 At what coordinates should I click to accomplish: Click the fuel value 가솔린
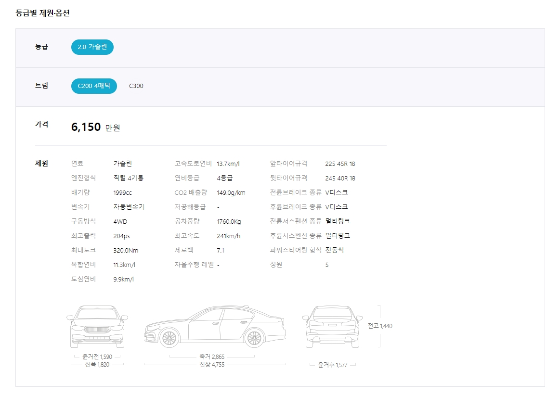(122, 164)
